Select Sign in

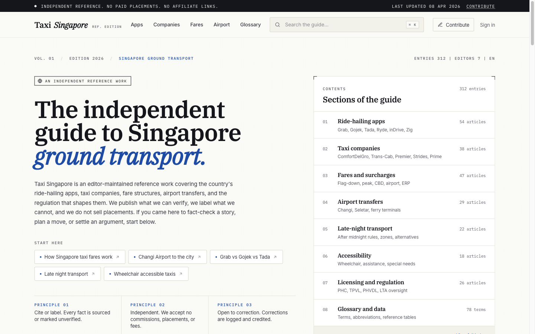[x=487, y=24]
